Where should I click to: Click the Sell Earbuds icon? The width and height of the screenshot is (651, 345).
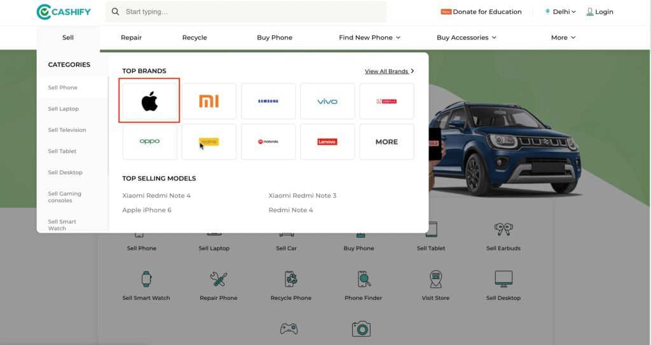504,229
